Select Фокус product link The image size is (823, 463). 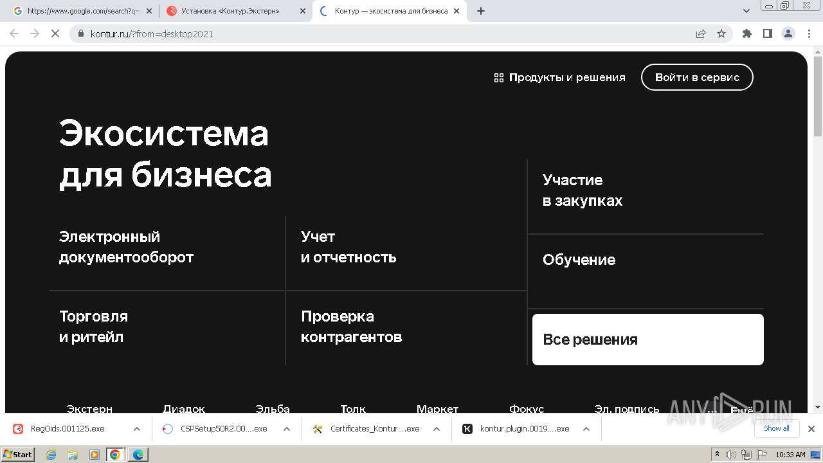click(x=527, y=408)
